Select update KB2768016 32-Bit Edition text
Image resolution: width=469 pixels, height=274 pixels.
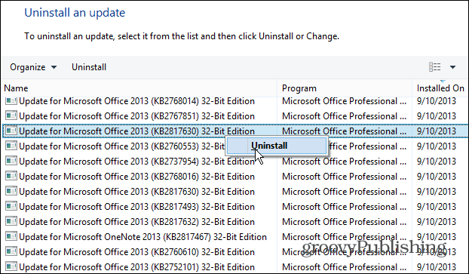(136, 177)
